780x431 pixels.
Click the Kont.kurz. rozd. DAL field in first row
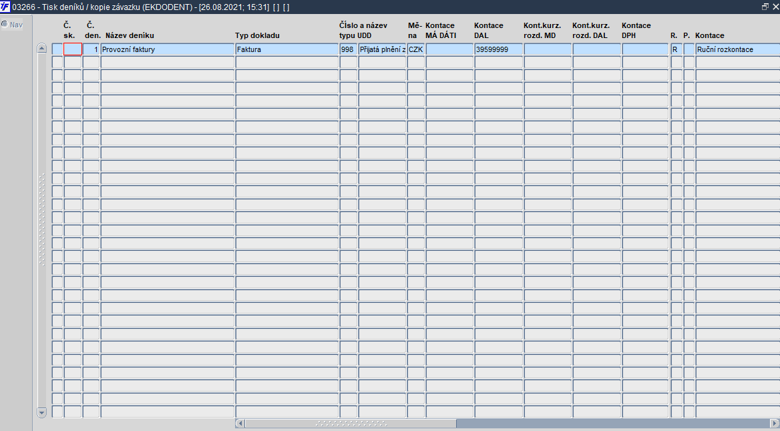[x=596, y=49]
